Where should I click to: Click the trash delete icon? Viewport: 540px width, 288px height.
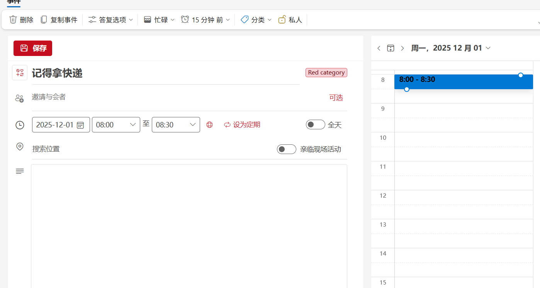[13, 20]
